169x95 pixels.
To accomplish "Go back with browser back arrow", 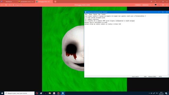I will tap(2, 5).
